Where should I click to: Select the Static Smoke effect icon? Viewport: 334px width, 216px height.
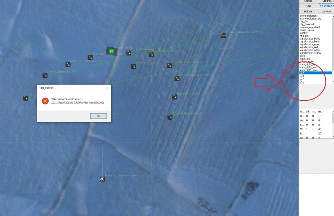[x=45, y=75]
